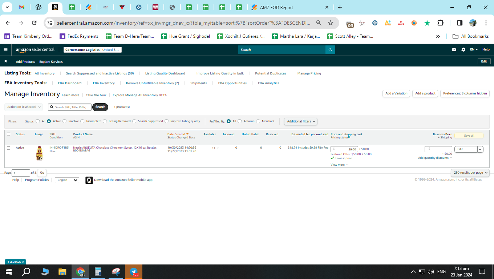Click the Pricing status info icon
The width and height of the screenshot is (494, 279).
[x=349, y=137]
